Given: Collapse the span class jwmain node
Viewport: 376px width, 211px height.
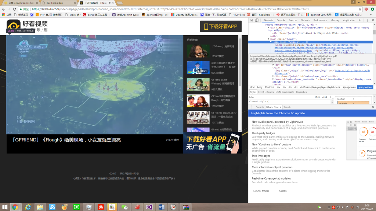Looking at the screenshot, I should (268, 39).
